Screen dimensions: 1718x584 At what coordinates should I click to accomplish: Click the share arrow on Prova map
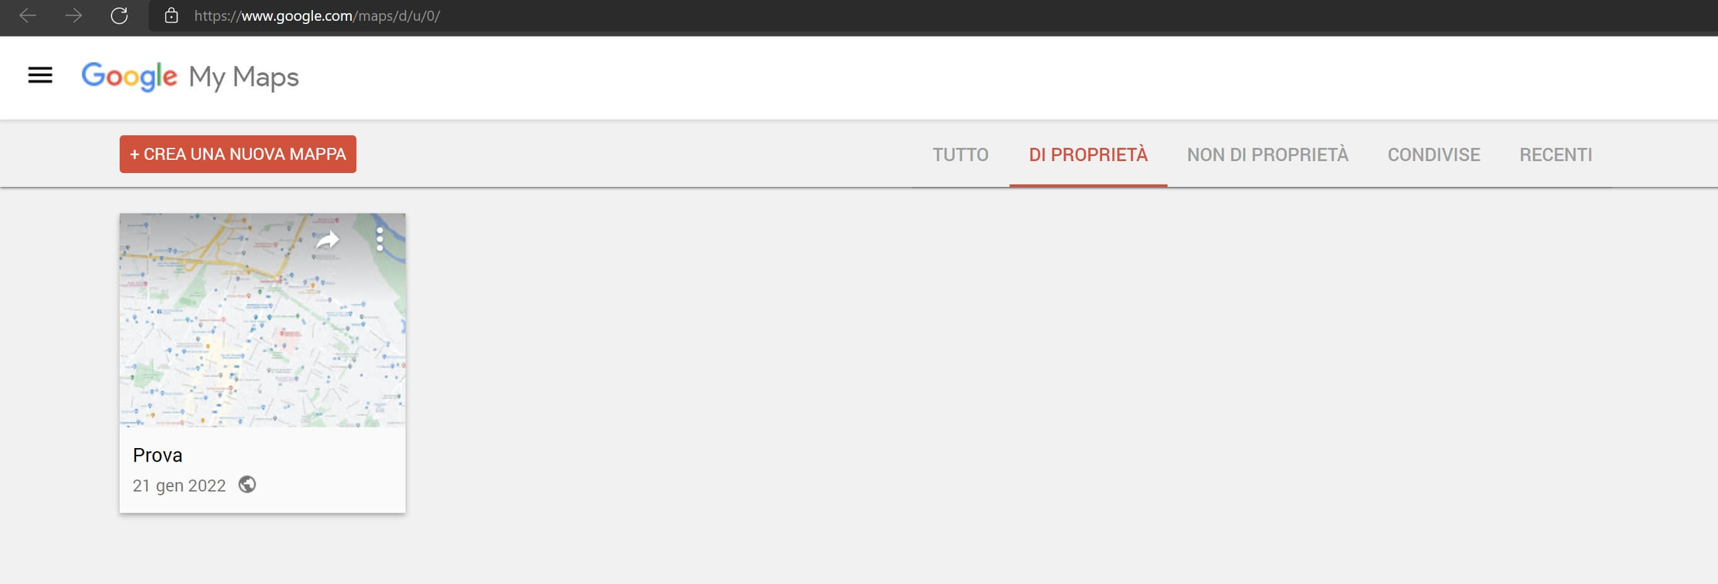tap(327, 239)
